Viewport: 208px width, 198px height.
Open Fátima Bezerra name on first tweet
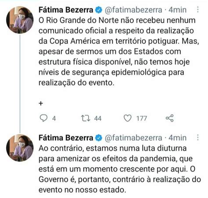(66, 10)
